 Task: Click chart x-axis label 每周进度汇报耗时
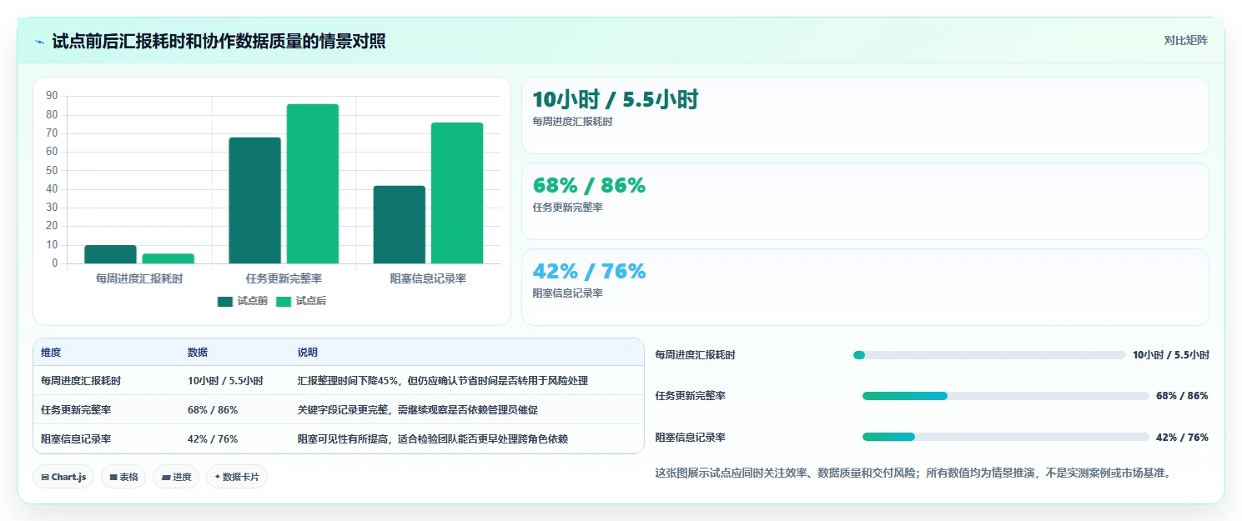click(x=139, y=278)
